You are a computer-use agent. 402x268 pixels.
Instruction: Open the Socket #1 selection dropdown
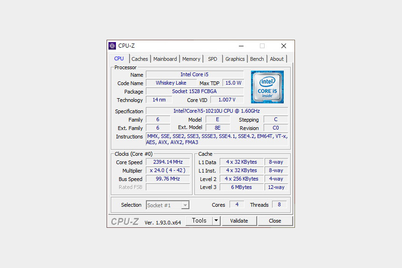pos(168,205)
